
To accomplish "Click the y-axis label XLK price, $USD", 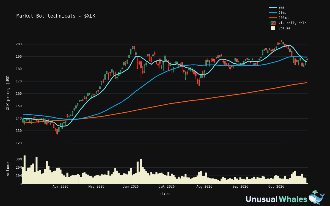I will 8,93.
